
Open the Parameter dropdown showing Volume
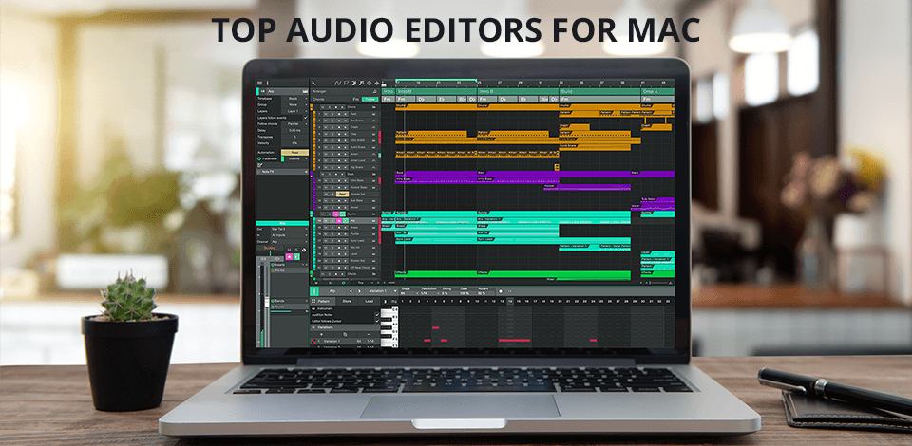pyautogui.click(x=294, y=158)
